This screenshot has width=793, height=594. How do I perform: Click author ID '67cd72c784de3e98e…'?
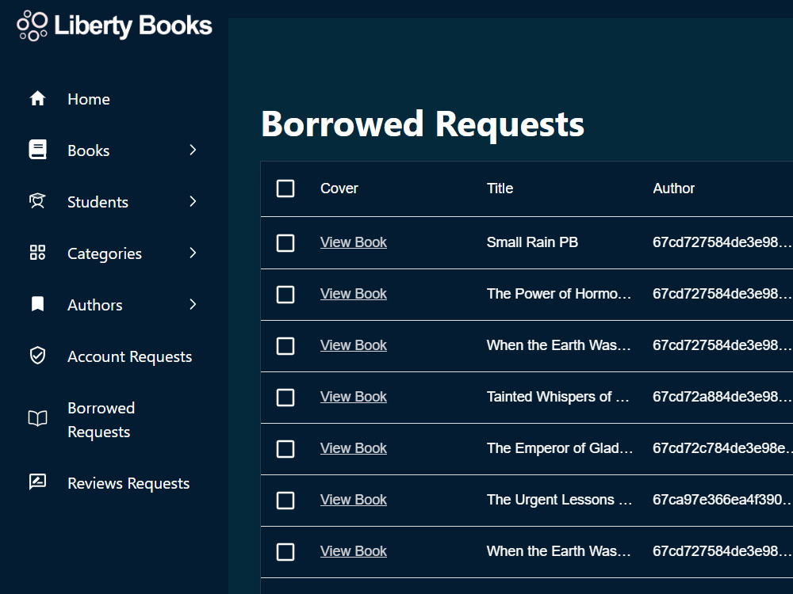722,448
